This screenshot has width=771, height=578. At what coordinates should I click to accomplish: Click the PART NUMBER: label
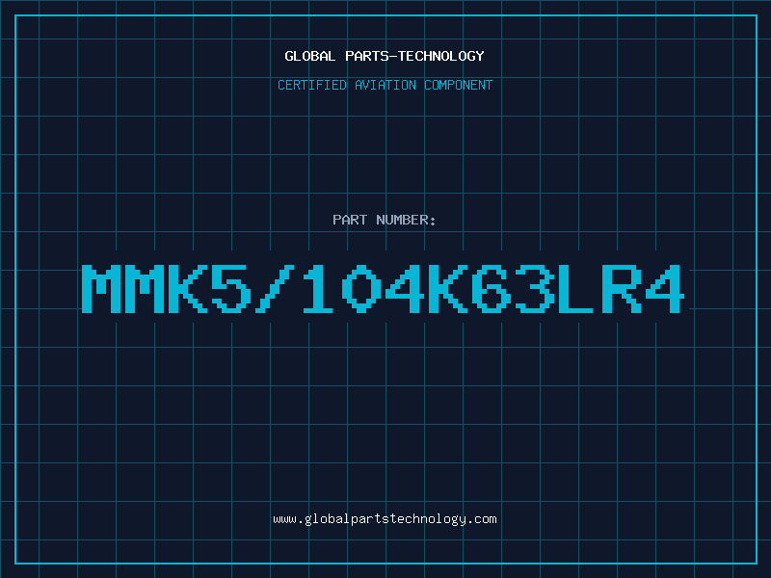pos(385,220)
